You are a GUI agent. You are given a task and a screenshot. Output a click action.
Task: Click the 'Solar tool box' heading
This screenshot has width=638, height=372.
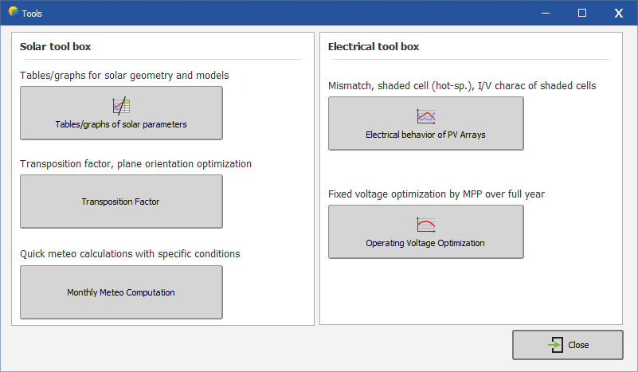click(56, 47)
